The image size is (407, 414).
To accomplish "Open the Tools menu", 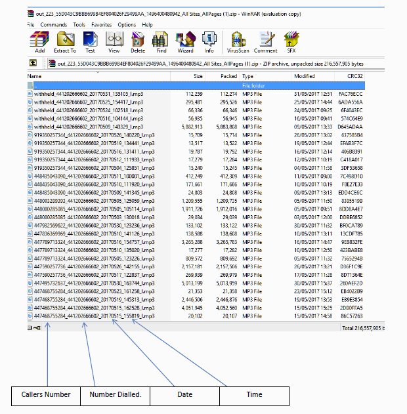I will tap(79, 24).
